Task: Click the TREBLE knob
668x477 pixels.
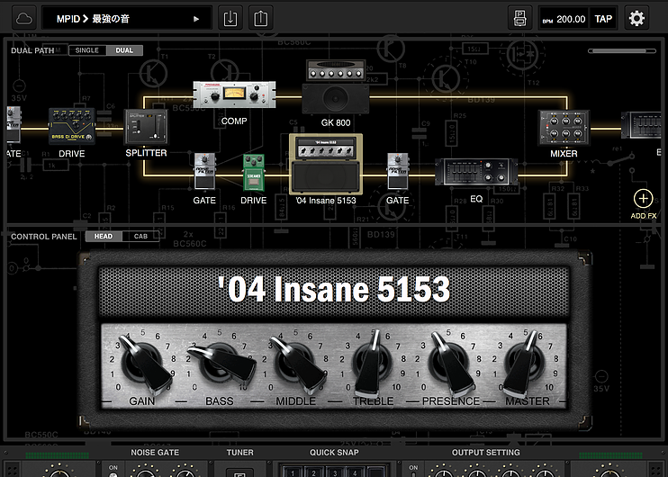Action: 372,363
